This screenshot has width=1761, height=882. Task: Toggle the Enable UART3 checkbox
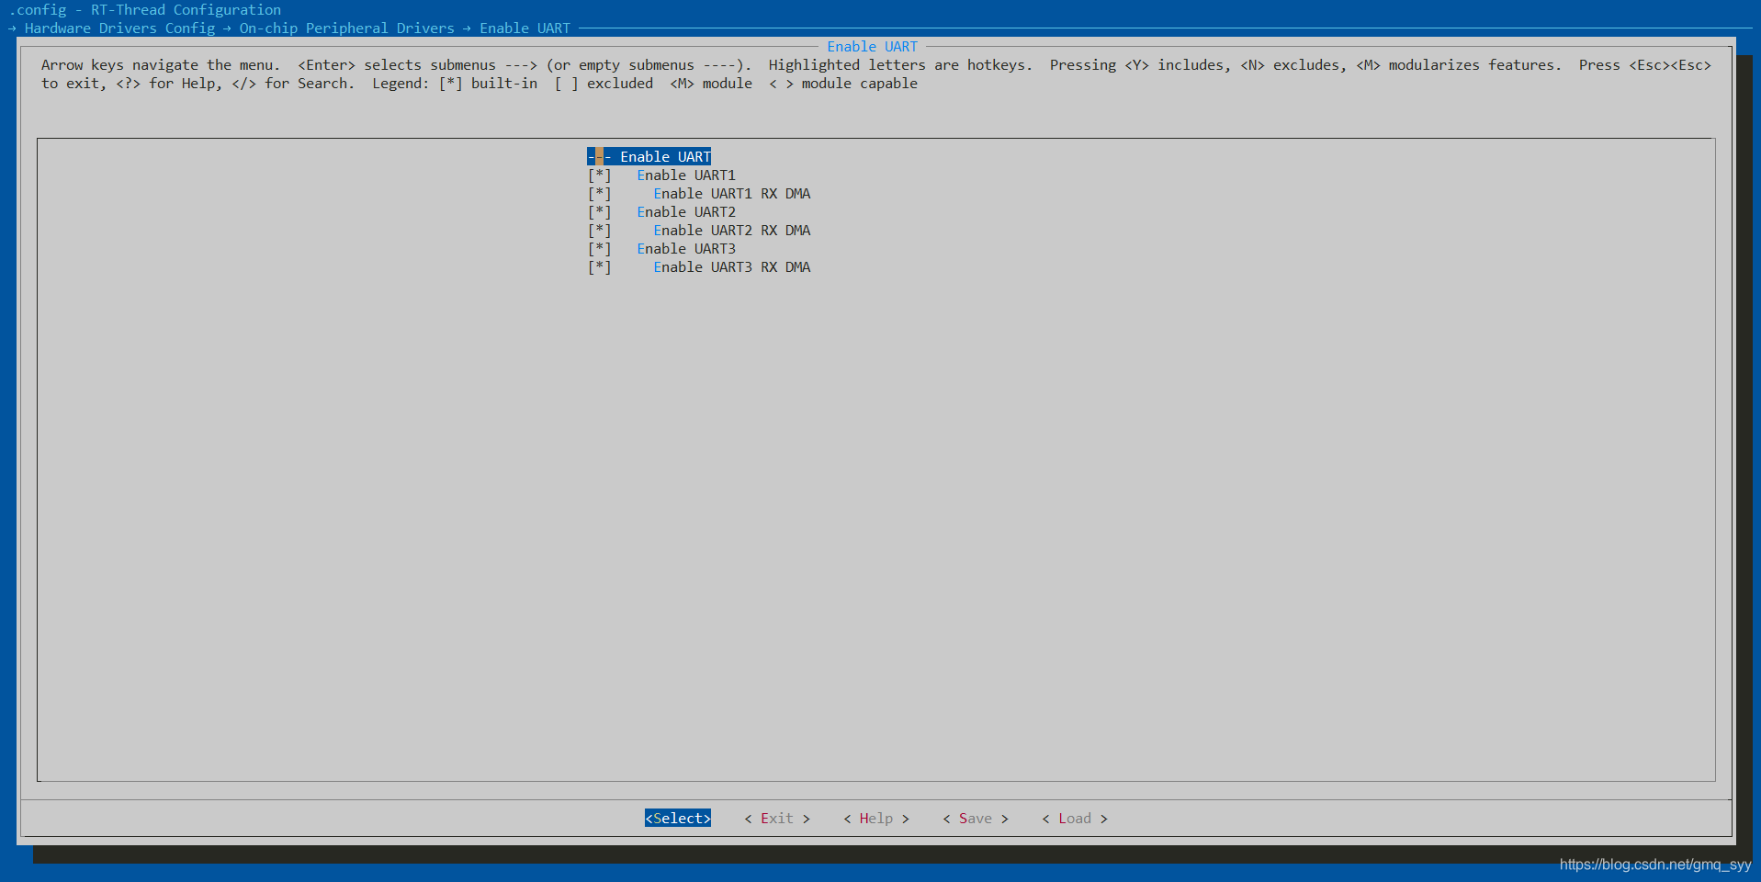[x=599, y=248]
